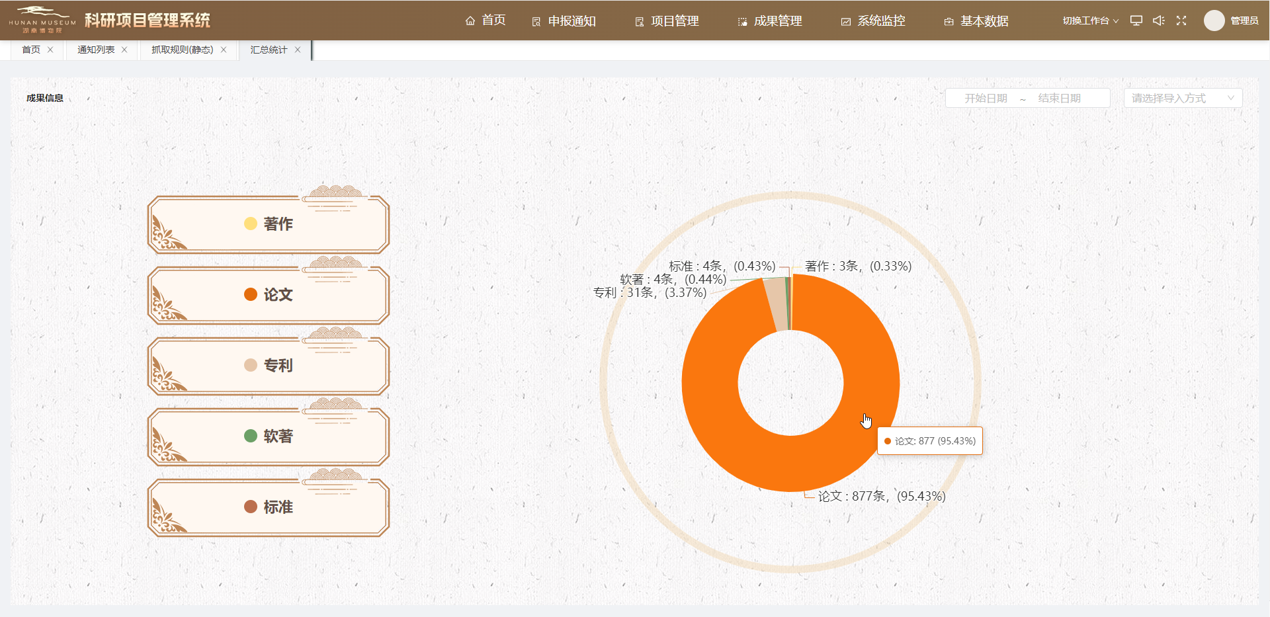Click the 开始日期 date input field
The image size is (1270, 617).
(986, 98)
